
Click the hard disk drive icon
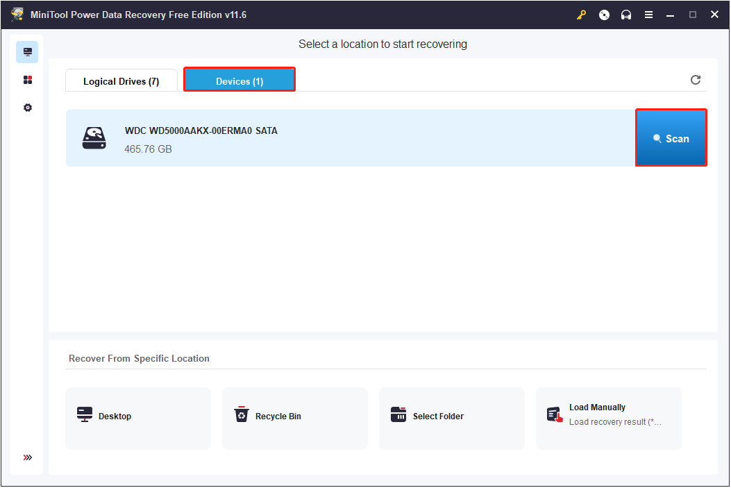click(94, 138)
